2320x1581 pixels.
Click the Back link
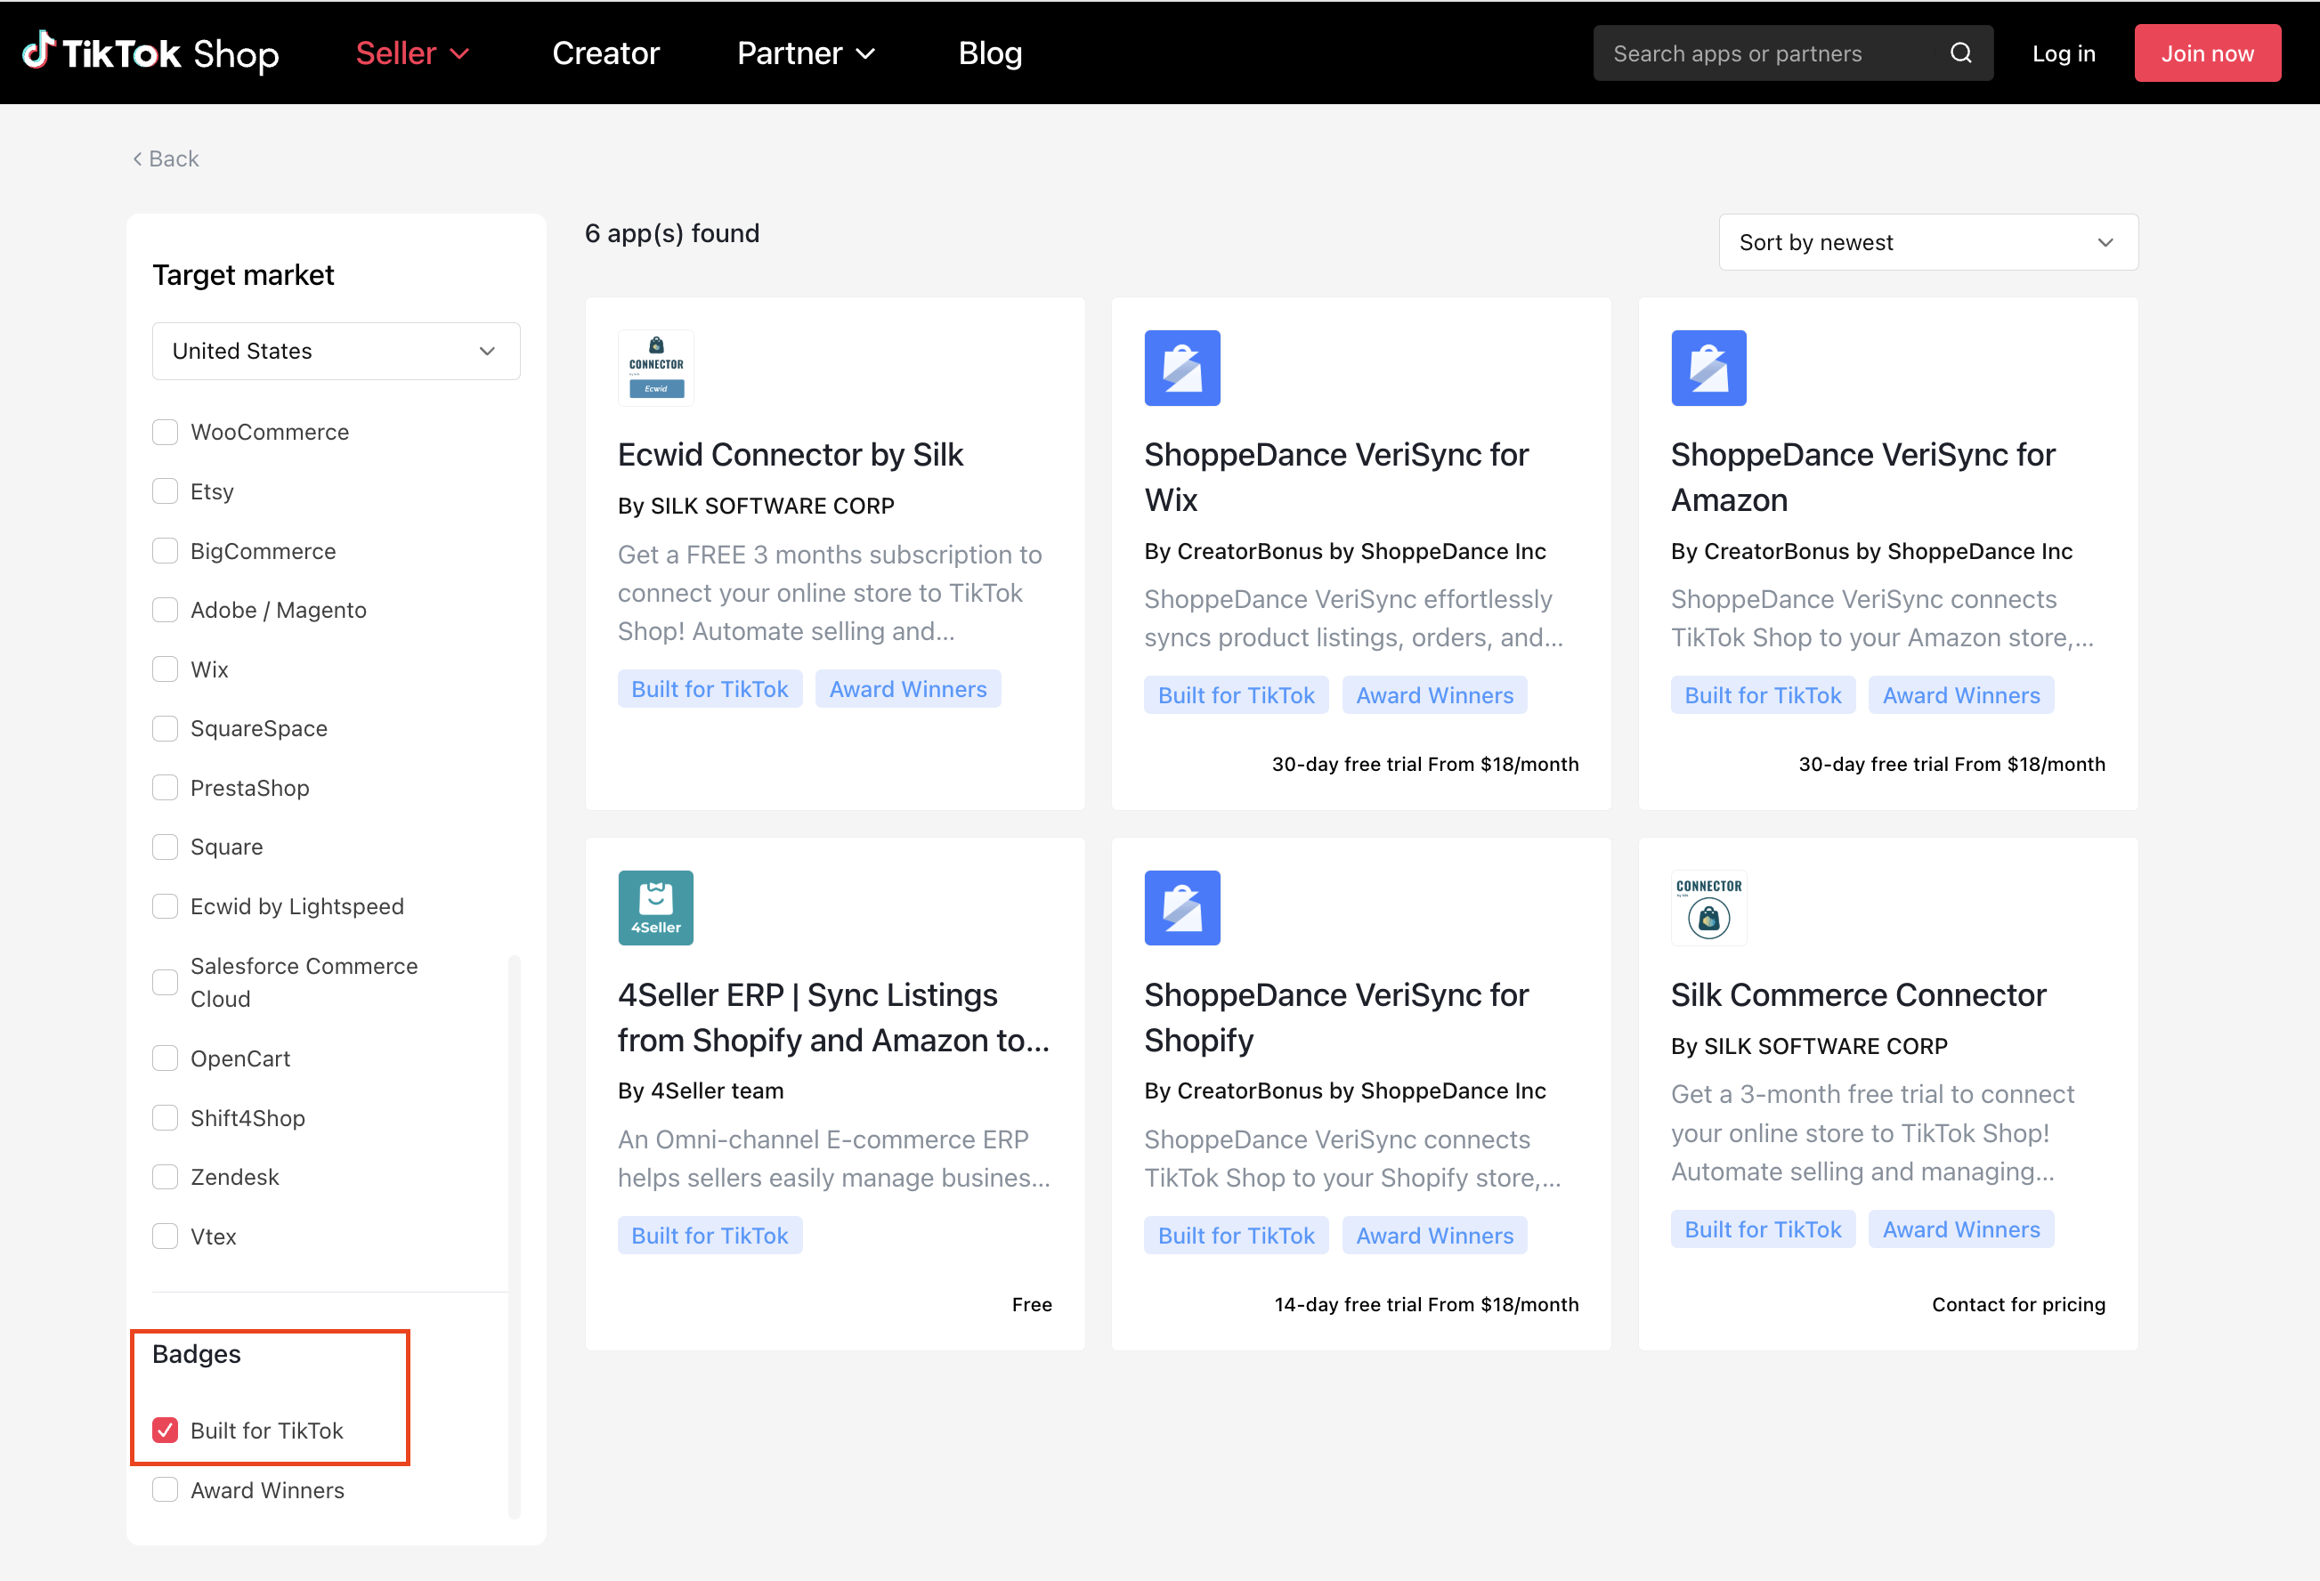(166, 158)
